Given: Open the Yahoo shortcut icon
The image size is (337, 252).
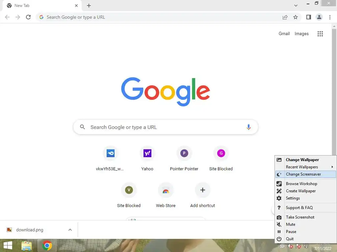Looking at the screenshot, I should pyautogui.click(x=147, y=153).
